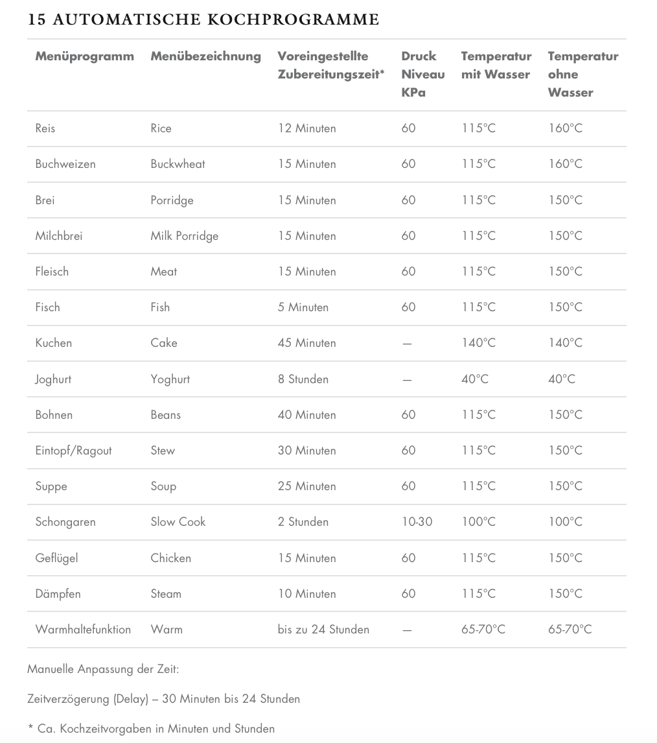Viewport: 657px width, 743px height.
Task: Select the 'Temperatur mit Wasser' column header
Action: (496, 65)
